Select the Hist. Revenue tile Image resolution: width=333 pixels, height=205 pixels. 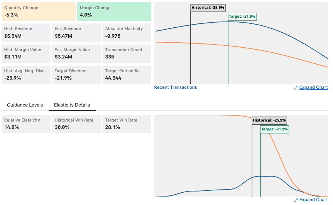coord(26,32)
